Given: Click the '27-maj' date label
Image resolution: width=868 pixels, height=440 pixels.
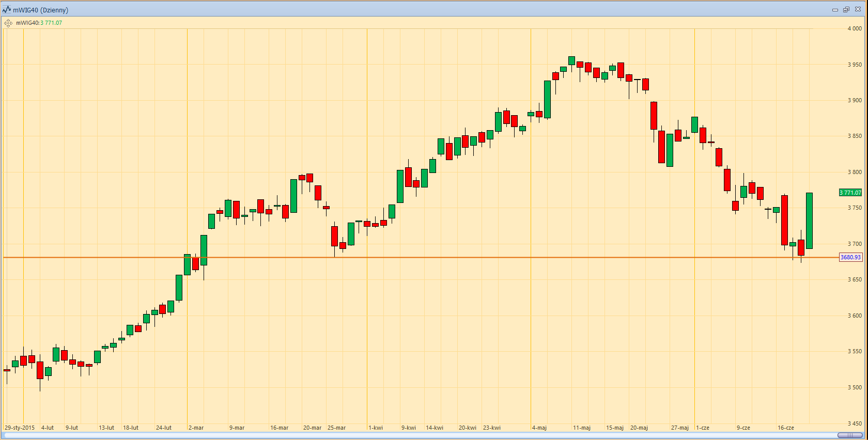Looking at the screenshot, I should [680, 428].
